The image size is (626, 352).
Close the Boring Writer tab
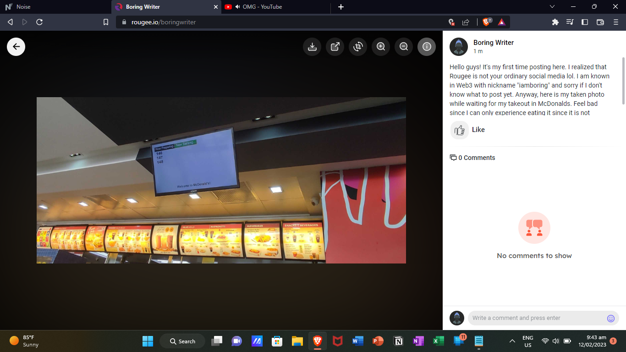coord(216,7)
